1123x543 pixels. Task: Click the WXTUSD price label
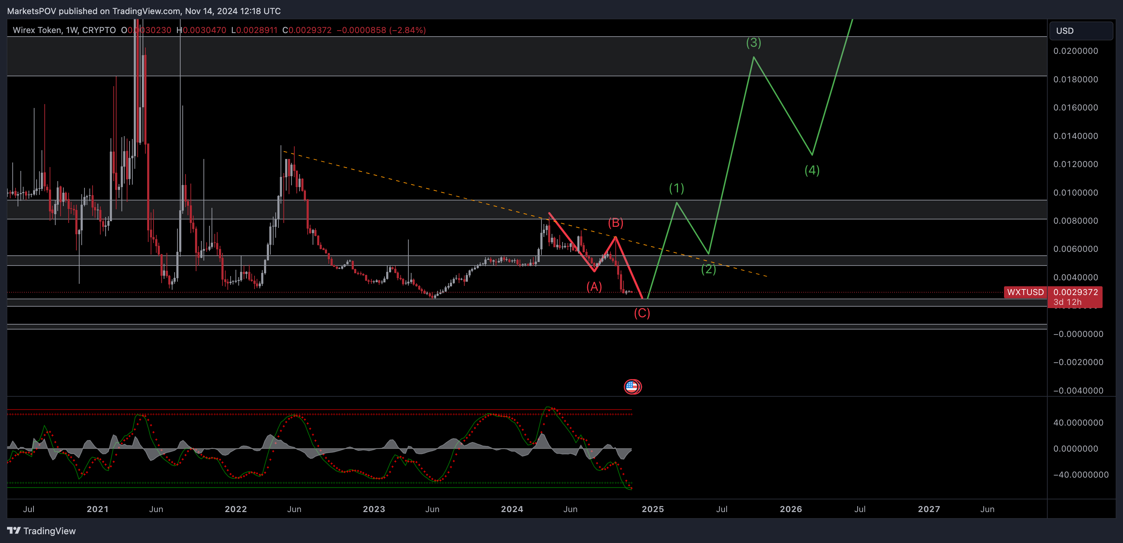(1025, 292)
